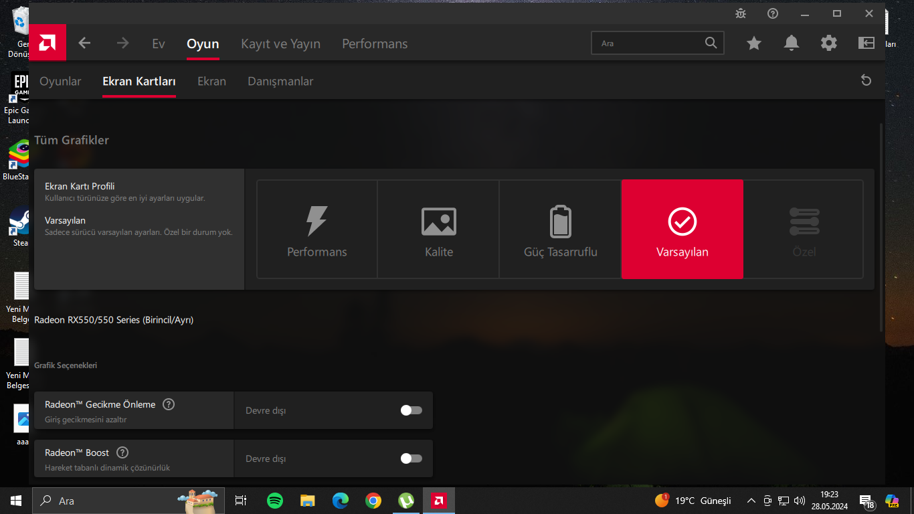
Task: Turn on the Radeon Boost switch
Action: coord(412,458)
